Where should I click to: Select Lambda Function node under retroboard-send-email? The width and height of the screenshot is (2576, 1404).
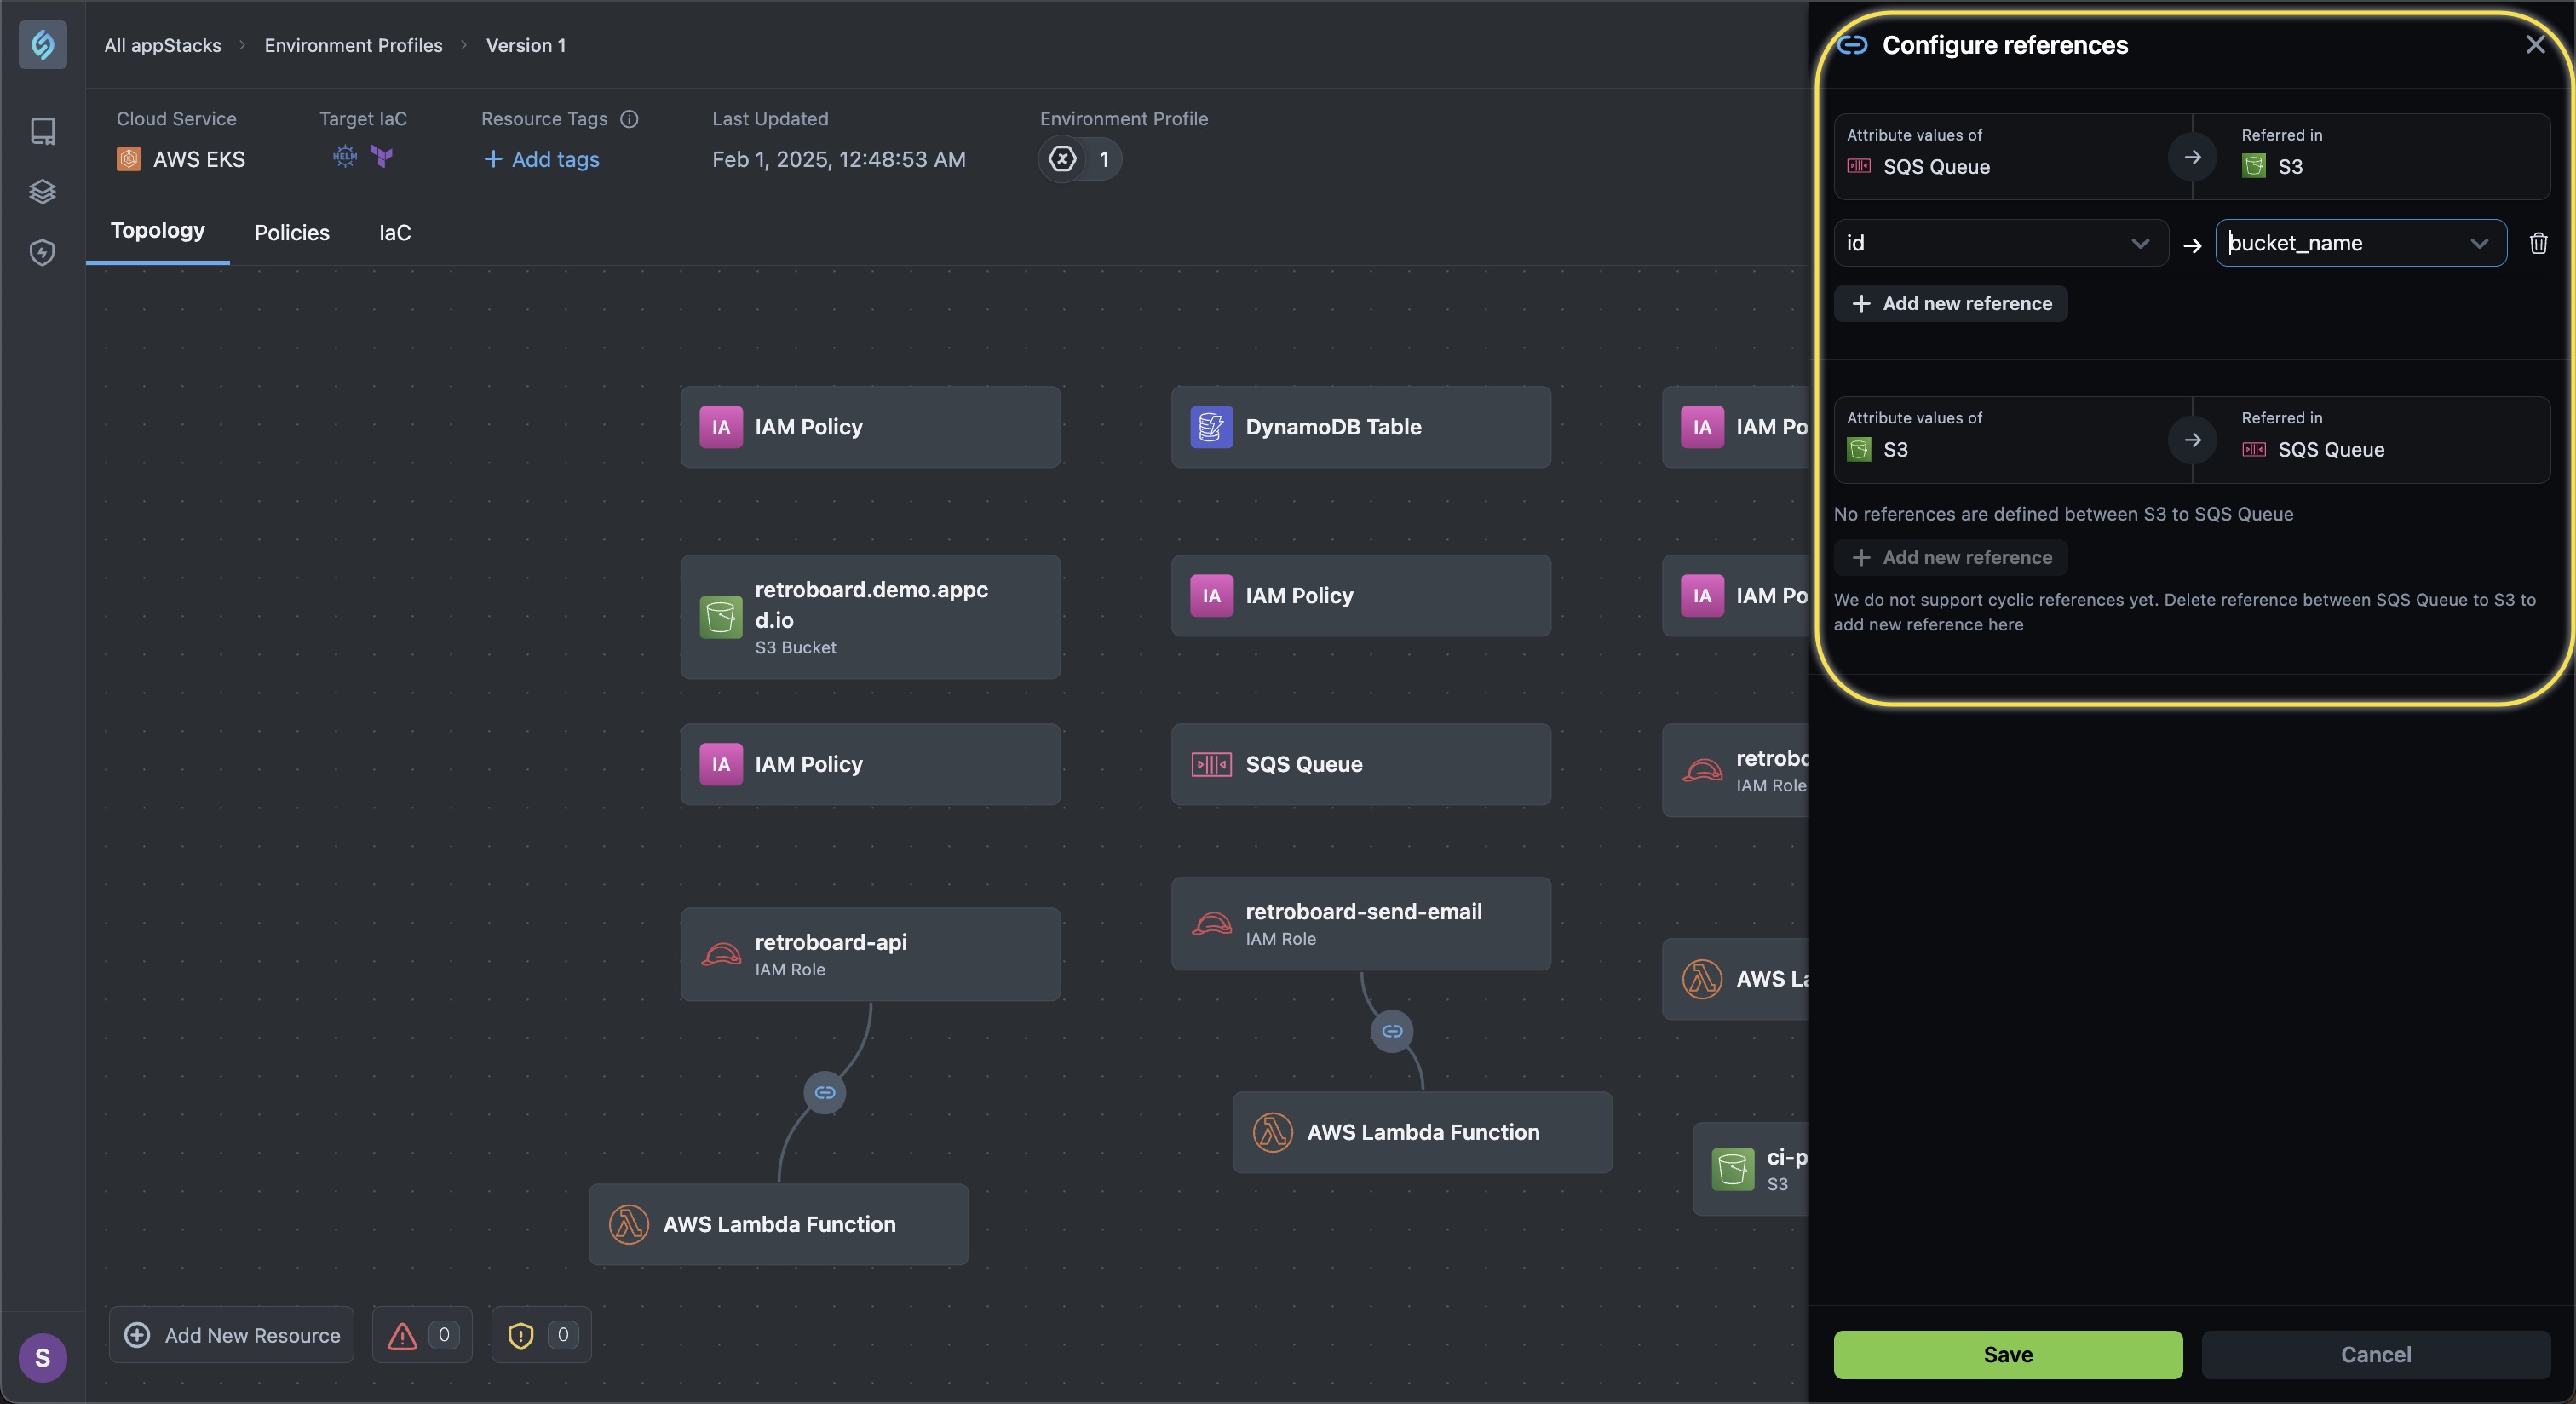(x=1422, y=1132)
